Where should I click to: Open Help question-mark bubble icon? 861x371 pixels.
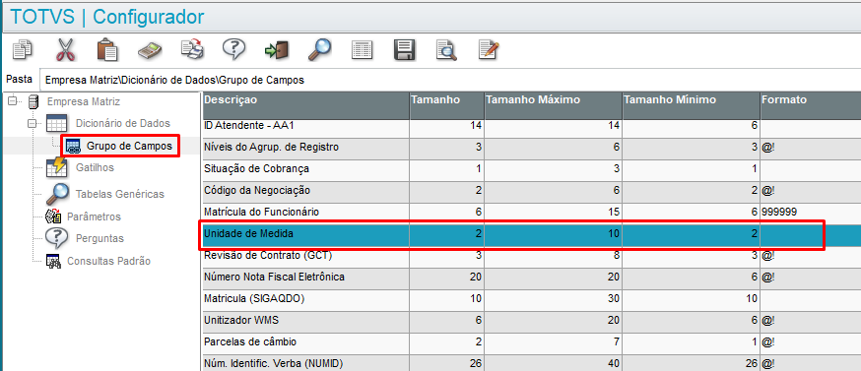click(x=233, y=49)
